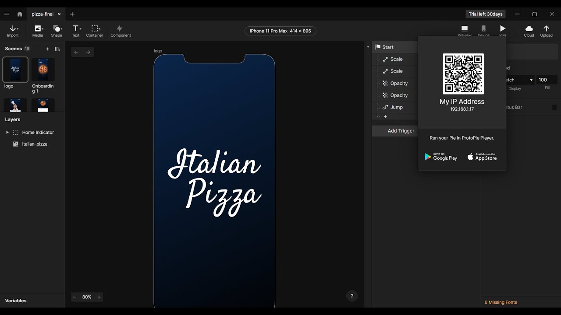Image resolution: width=561 pixels, height=315 pixels.
Task: Close the pizza-final tab
Action: click(x=59, y=14)
